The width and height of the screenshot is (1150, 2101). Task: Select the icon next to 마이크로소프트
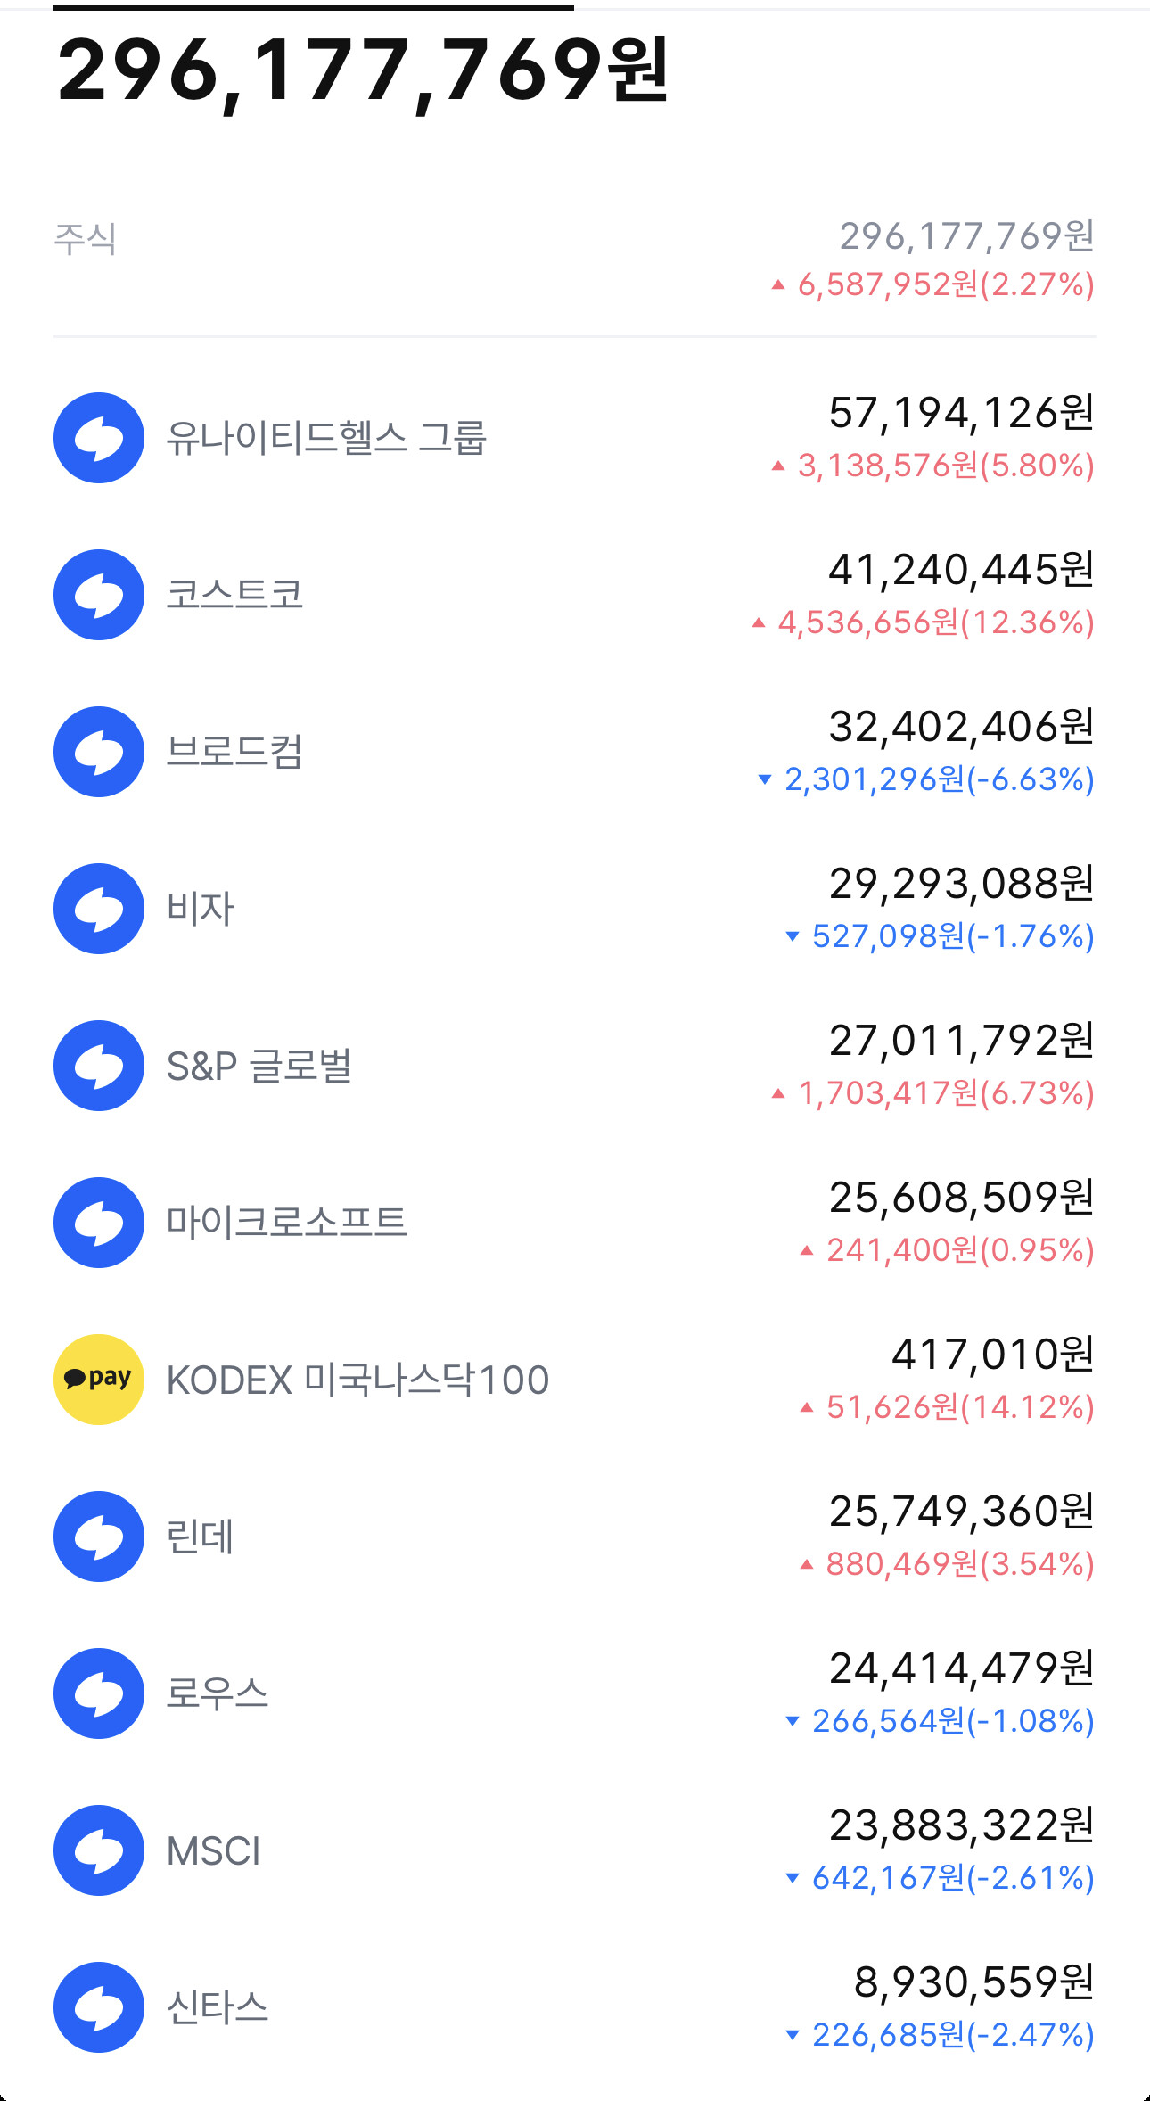99,1223
